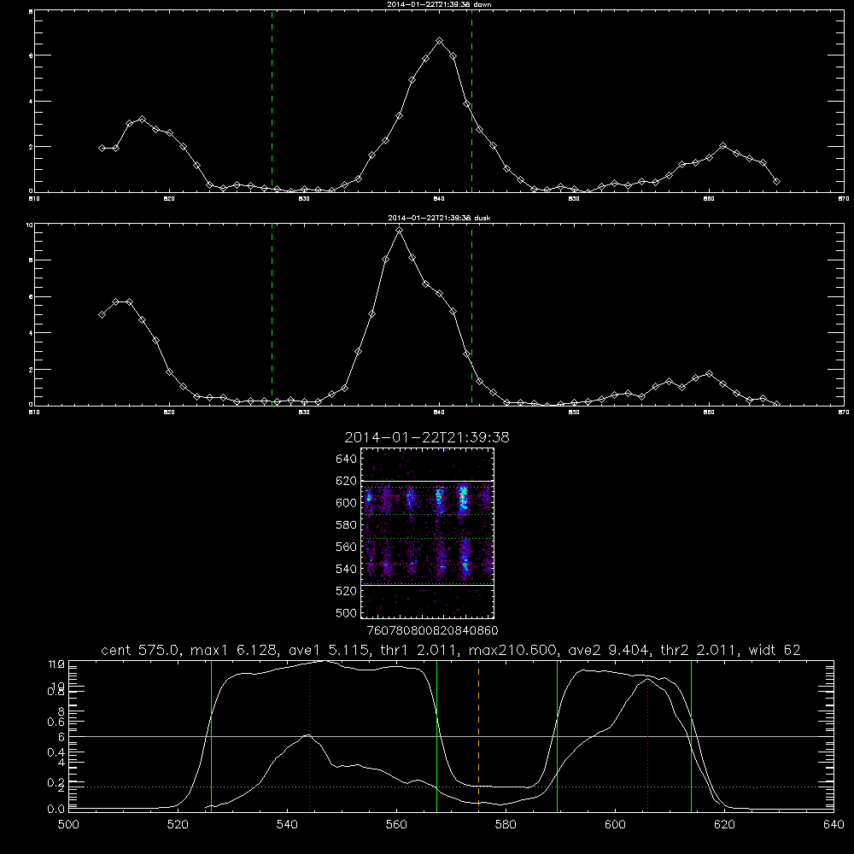The image size is (854, 854).
Task: Click the timestamp title above the spectrogram image
Action: coord(427,437)
